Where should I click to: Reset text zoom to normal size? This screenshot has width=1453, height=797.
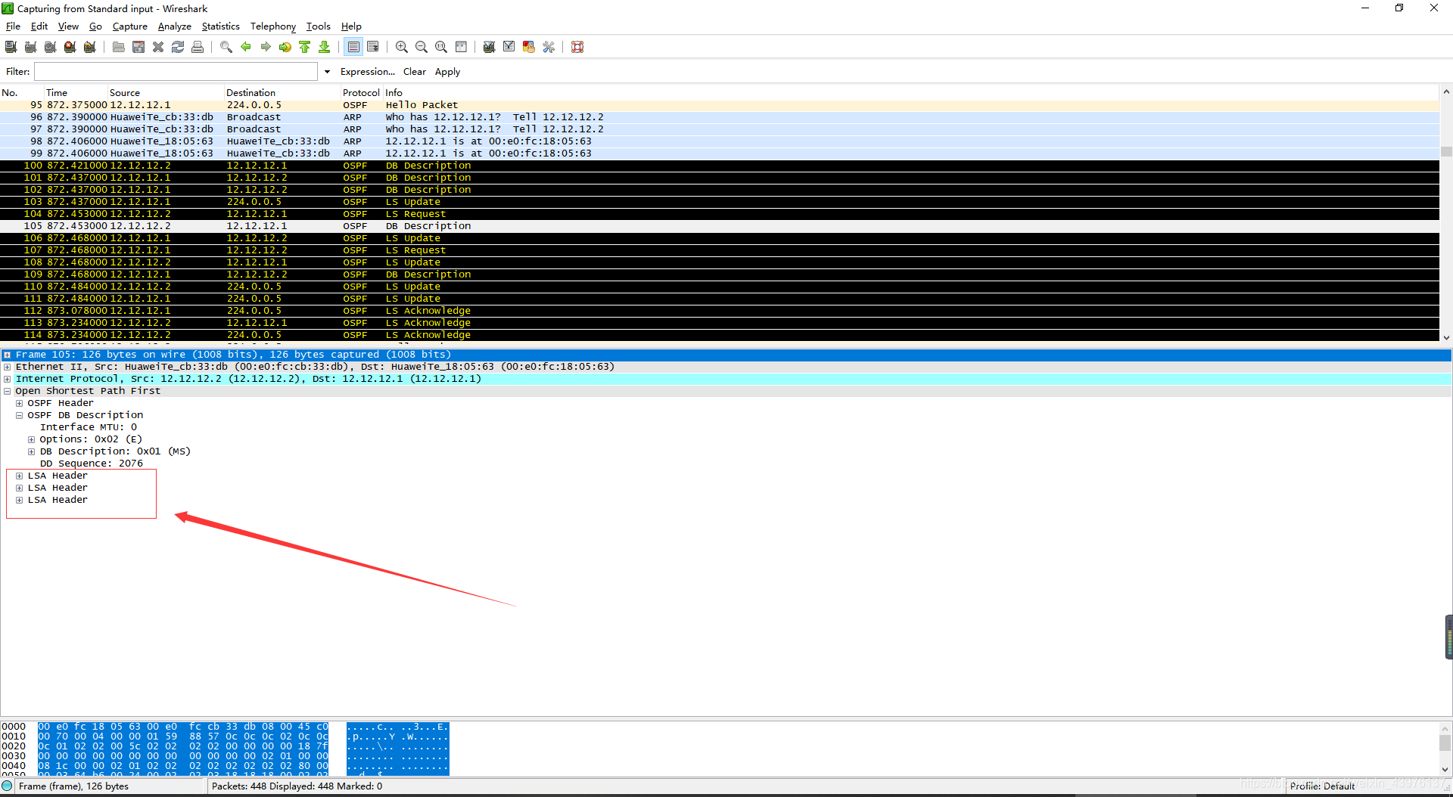coord(441,47)
